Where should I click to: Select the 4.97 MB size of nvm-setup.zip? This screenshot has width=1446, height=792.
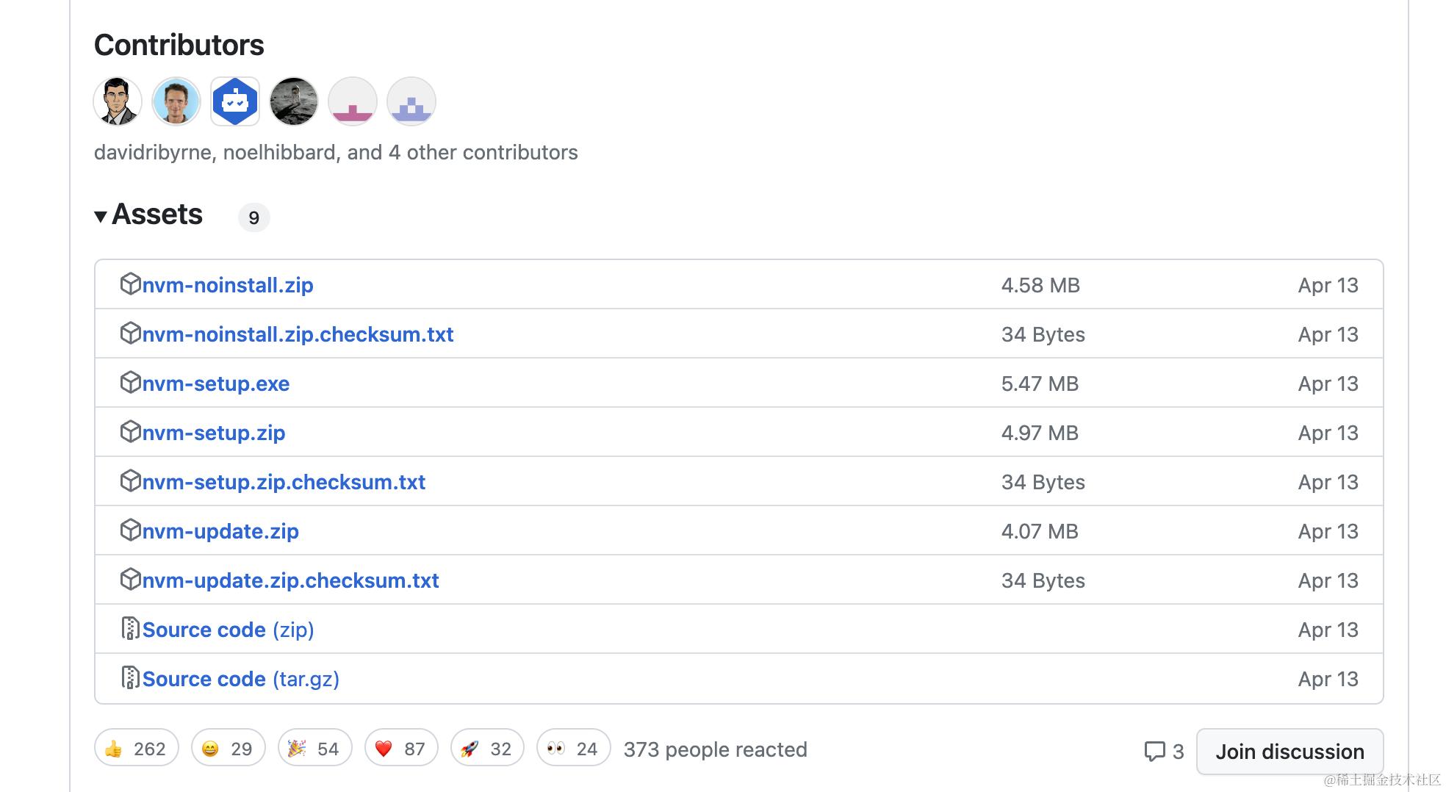pyautogui.click(x=1040, y=433)
